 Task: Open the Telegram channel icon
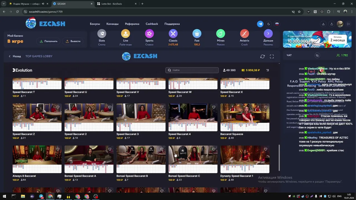[x=260, y=24]
